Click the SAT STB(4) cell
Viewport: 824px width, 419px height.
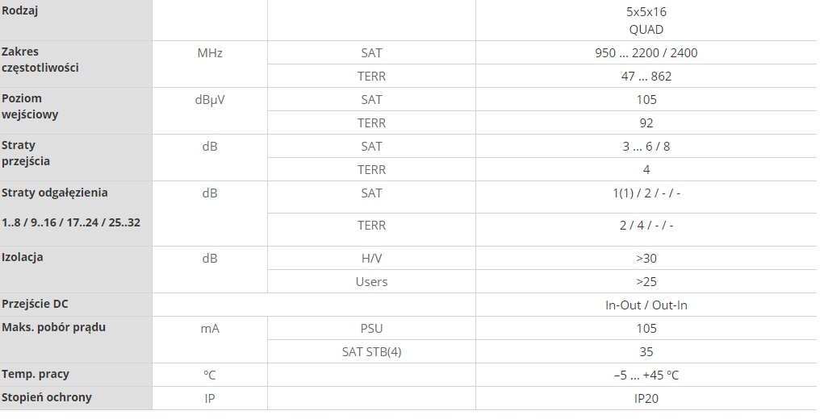[371, 352]
